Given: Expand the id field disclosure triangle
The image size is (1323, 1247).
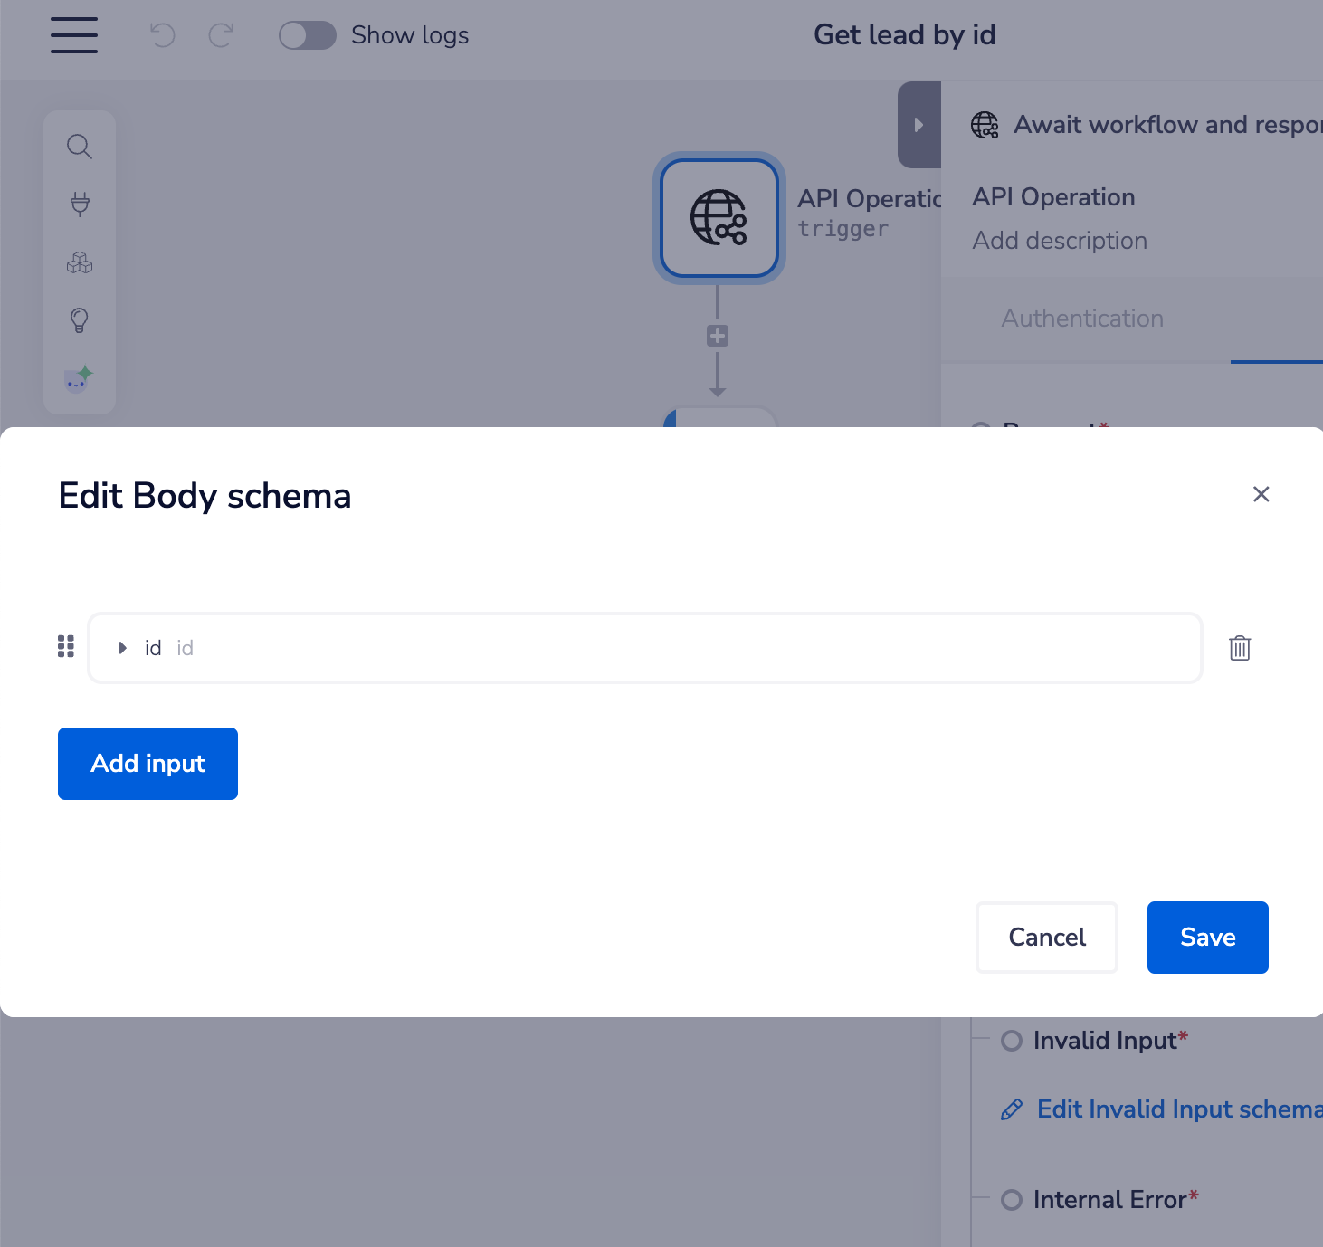Looking at the screenshot, I should pos(122,648).
